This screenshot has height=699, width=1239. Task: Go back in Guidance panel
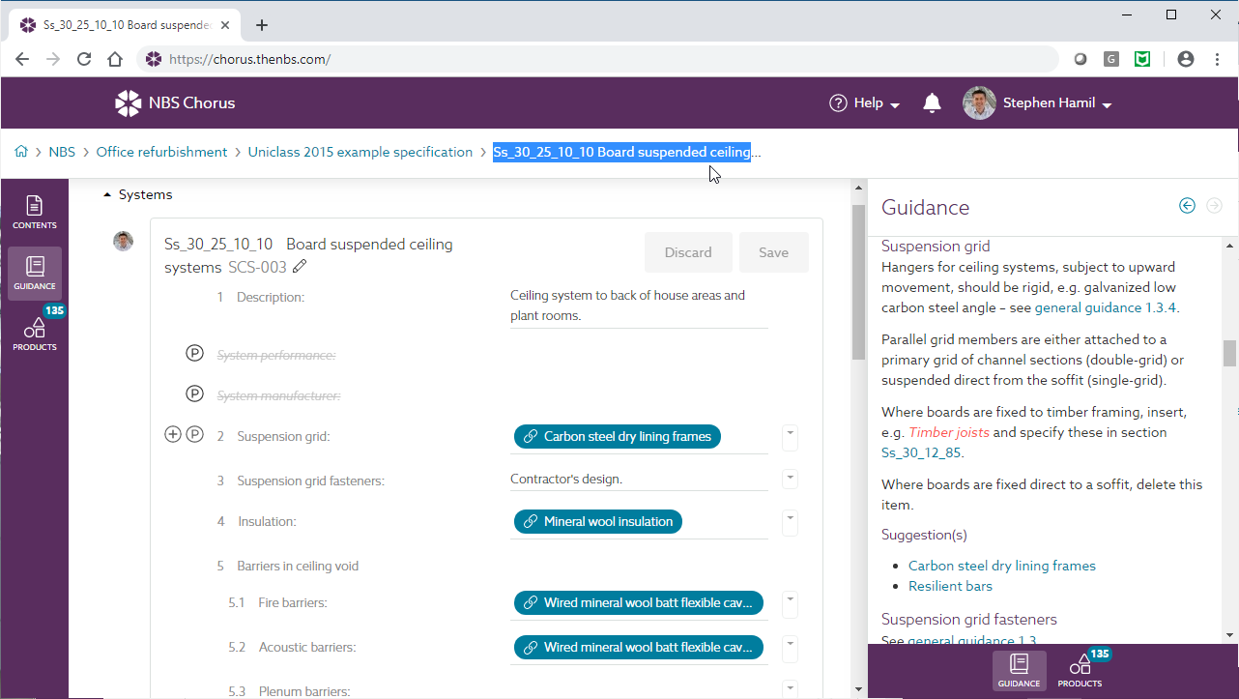tap(1188, 205)
